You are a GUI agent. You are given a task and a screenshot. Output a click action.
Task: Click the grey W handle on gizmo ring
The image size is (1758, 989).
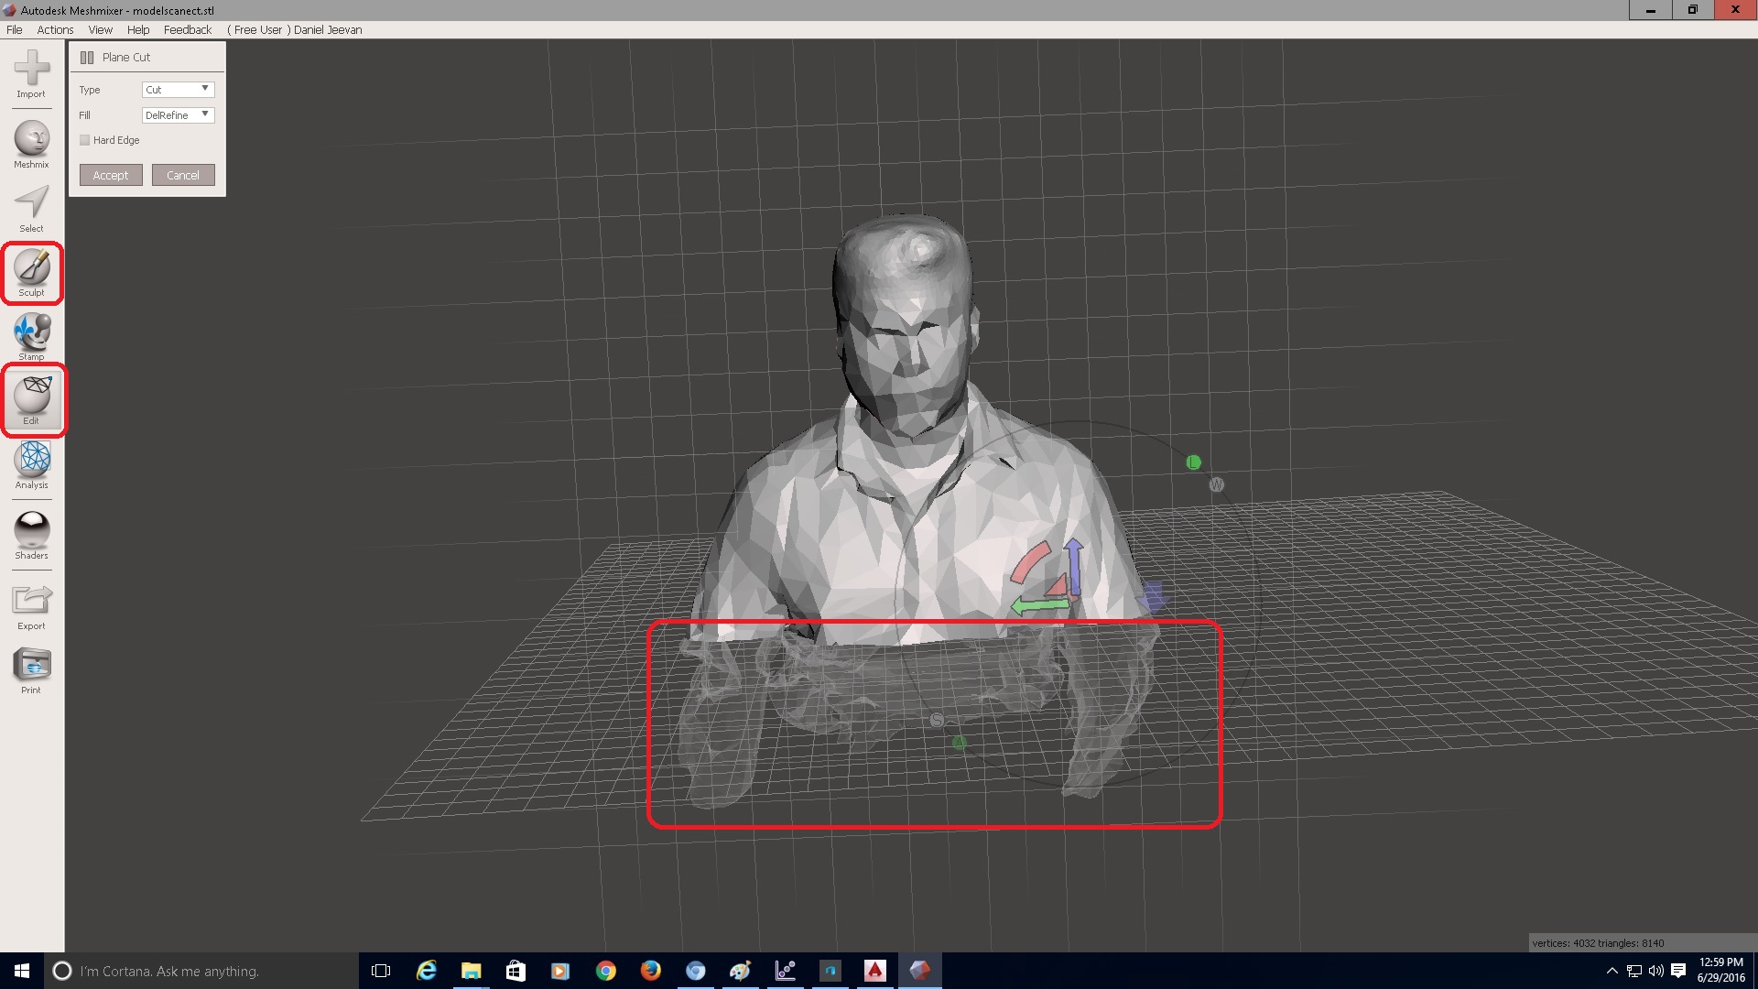(1216, 484)
